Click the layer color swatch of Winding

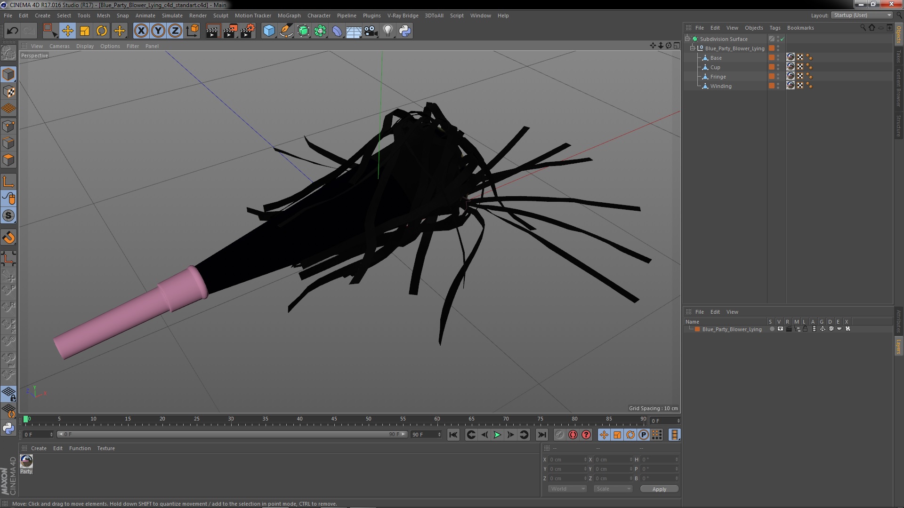772,86
